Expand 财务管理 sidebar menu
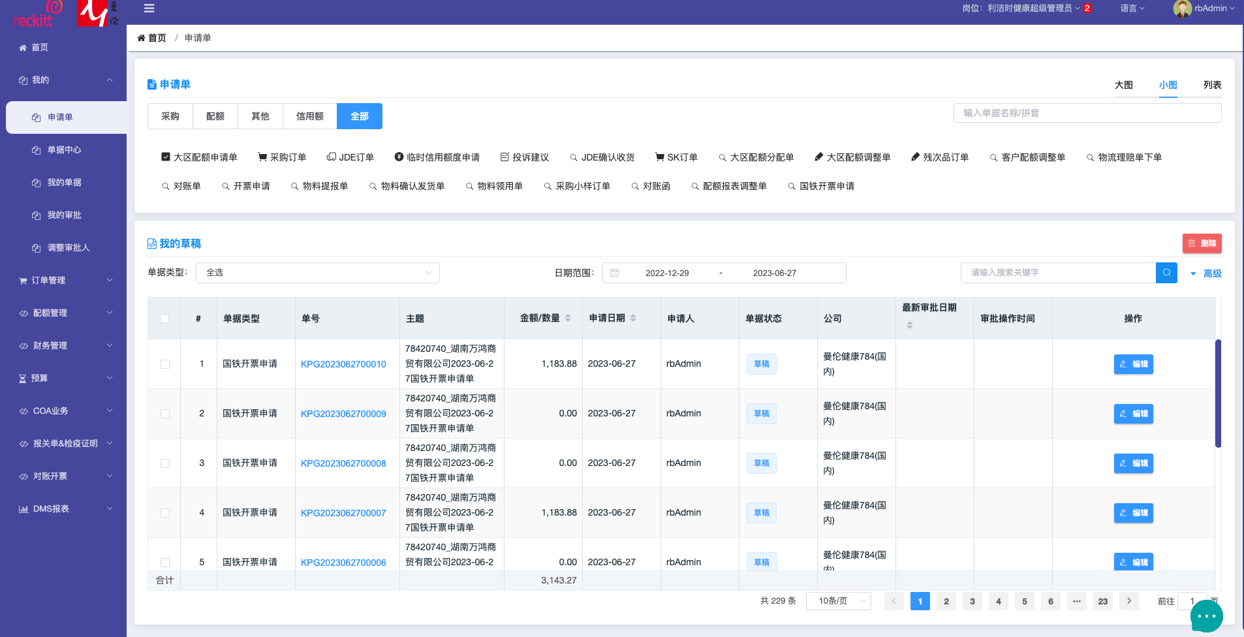 (63, 346)
